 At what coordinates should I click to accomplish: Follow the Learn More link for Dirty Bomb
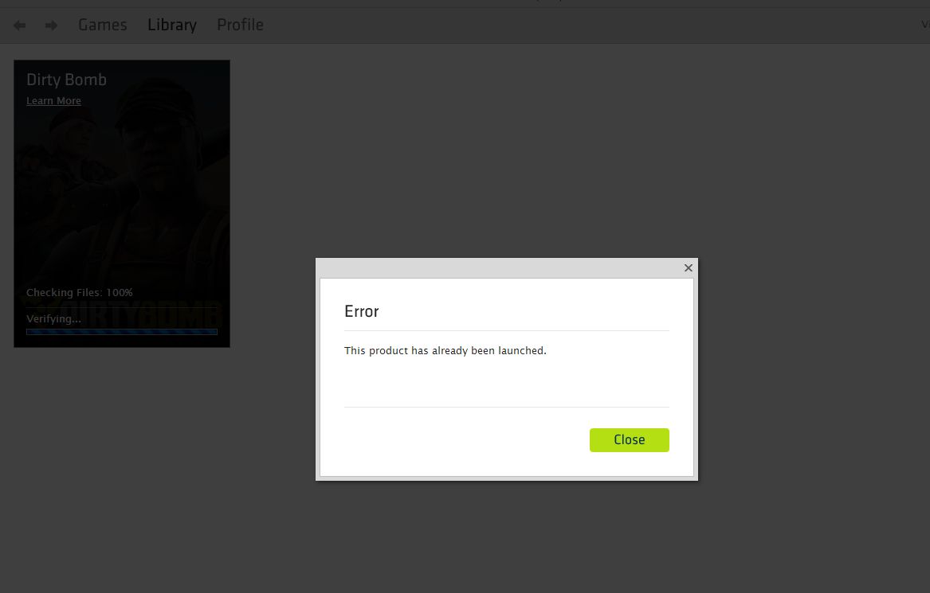tap(53, 101)
